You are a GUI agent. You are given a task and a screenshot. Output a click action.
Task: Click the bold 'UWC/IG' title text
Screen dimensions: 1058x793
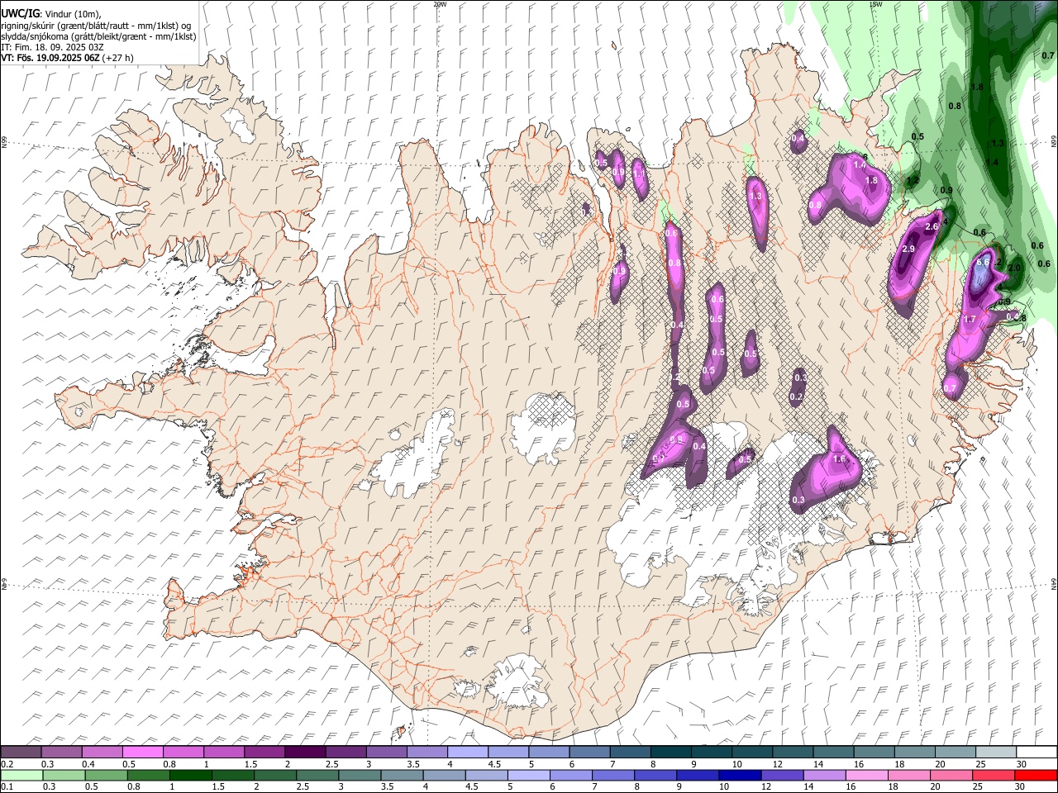(20, 13)
